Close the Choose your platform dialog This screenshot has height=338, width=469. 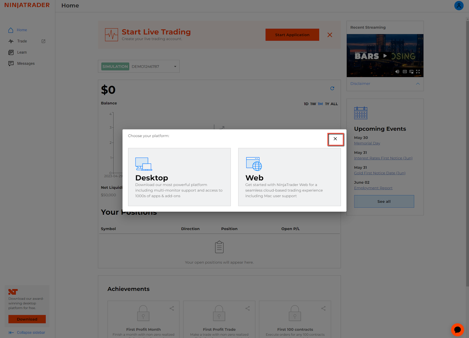coord(335,139)
